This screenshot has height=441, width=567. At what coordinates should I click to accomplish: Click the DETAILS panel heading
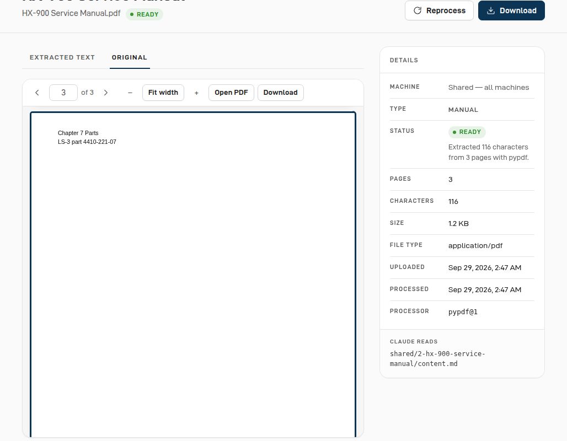coord(404,61)
